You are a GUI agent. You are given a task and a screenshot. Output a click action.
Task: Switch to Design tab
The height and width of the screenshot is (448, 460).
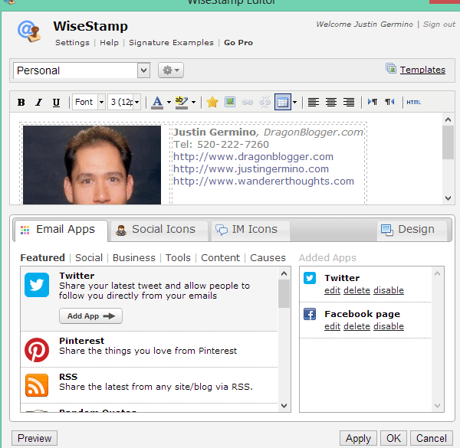coord(412,230)
